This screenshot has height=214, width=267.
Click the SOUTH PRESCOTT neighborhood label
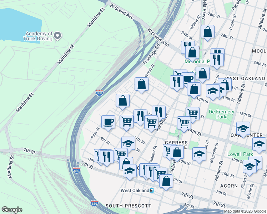click(129, 206)
